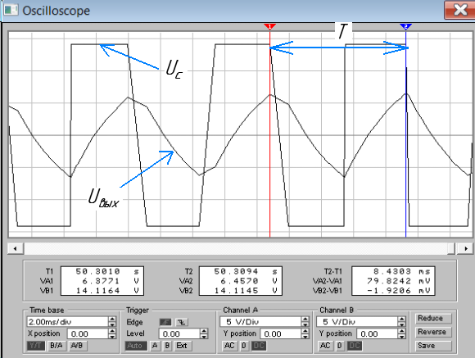The image size is (475, 358).
Task: Increase Channel A volts per division
Action: pyautogui.click(x=305, y=319)
